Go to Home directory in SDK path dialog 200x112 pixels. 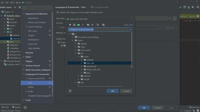point(70,25)
